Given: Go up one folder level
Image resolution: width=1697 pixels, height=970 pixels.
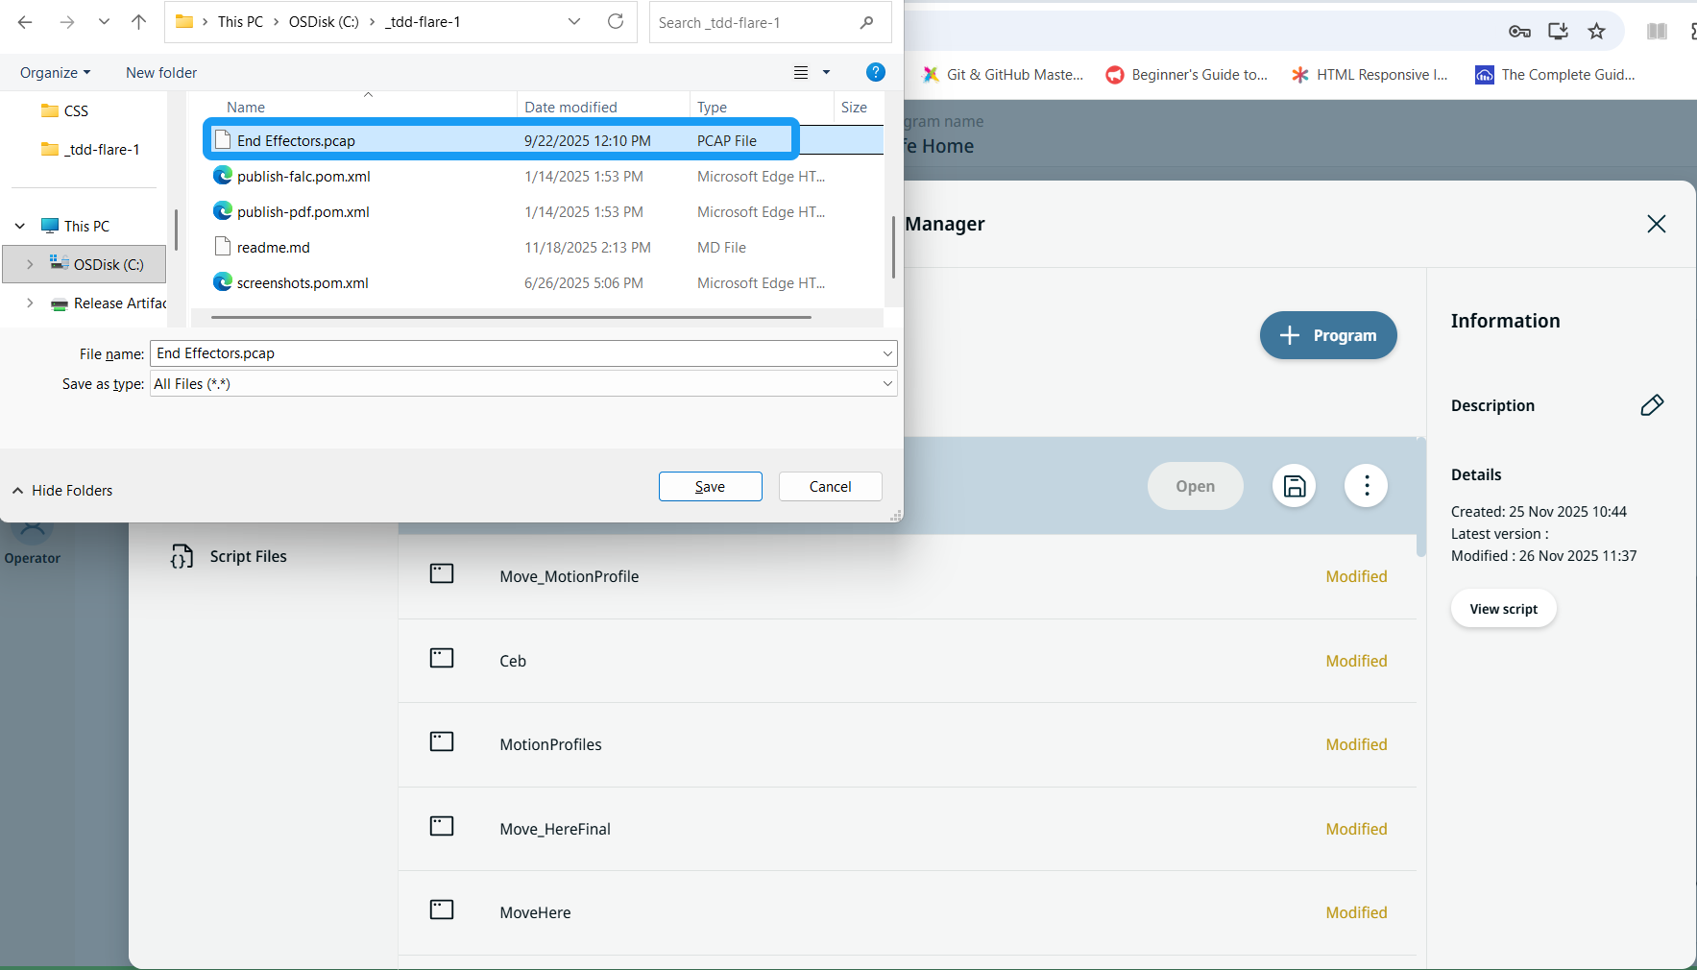Looking at the screenshot, I should 139,21.
